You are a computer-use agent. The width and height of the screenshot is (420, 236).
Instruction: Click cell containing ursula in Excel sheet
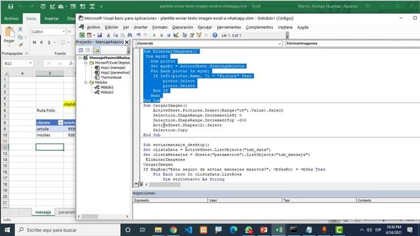[50, 128]
